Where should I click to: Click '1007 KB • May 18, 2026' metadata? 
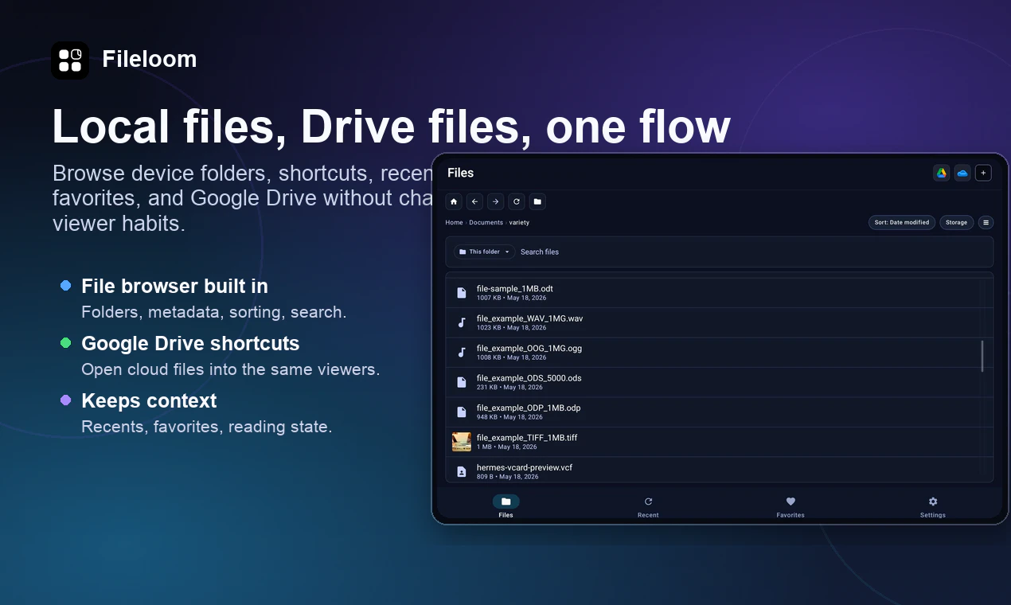pos(511,298)
